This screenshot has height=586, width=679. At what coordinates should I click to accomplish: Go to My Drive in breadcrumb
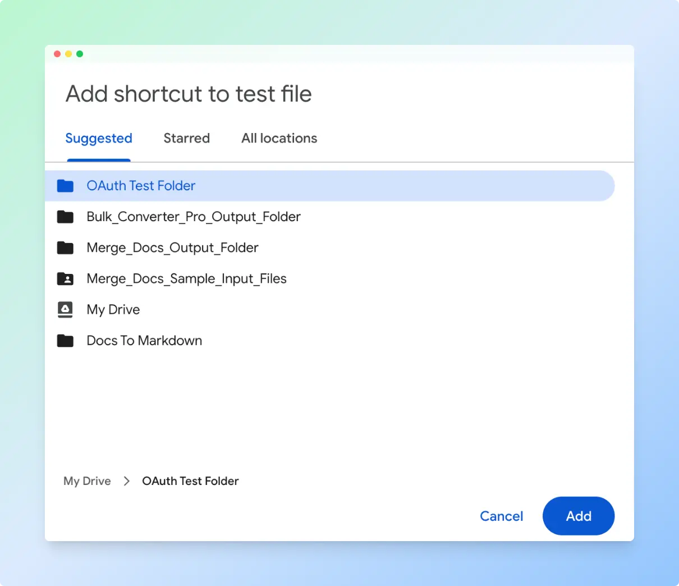pyautogui.click(x=87, y=481)
